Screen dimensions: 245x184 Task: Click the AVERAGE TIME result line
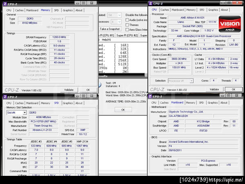[126, 101]
